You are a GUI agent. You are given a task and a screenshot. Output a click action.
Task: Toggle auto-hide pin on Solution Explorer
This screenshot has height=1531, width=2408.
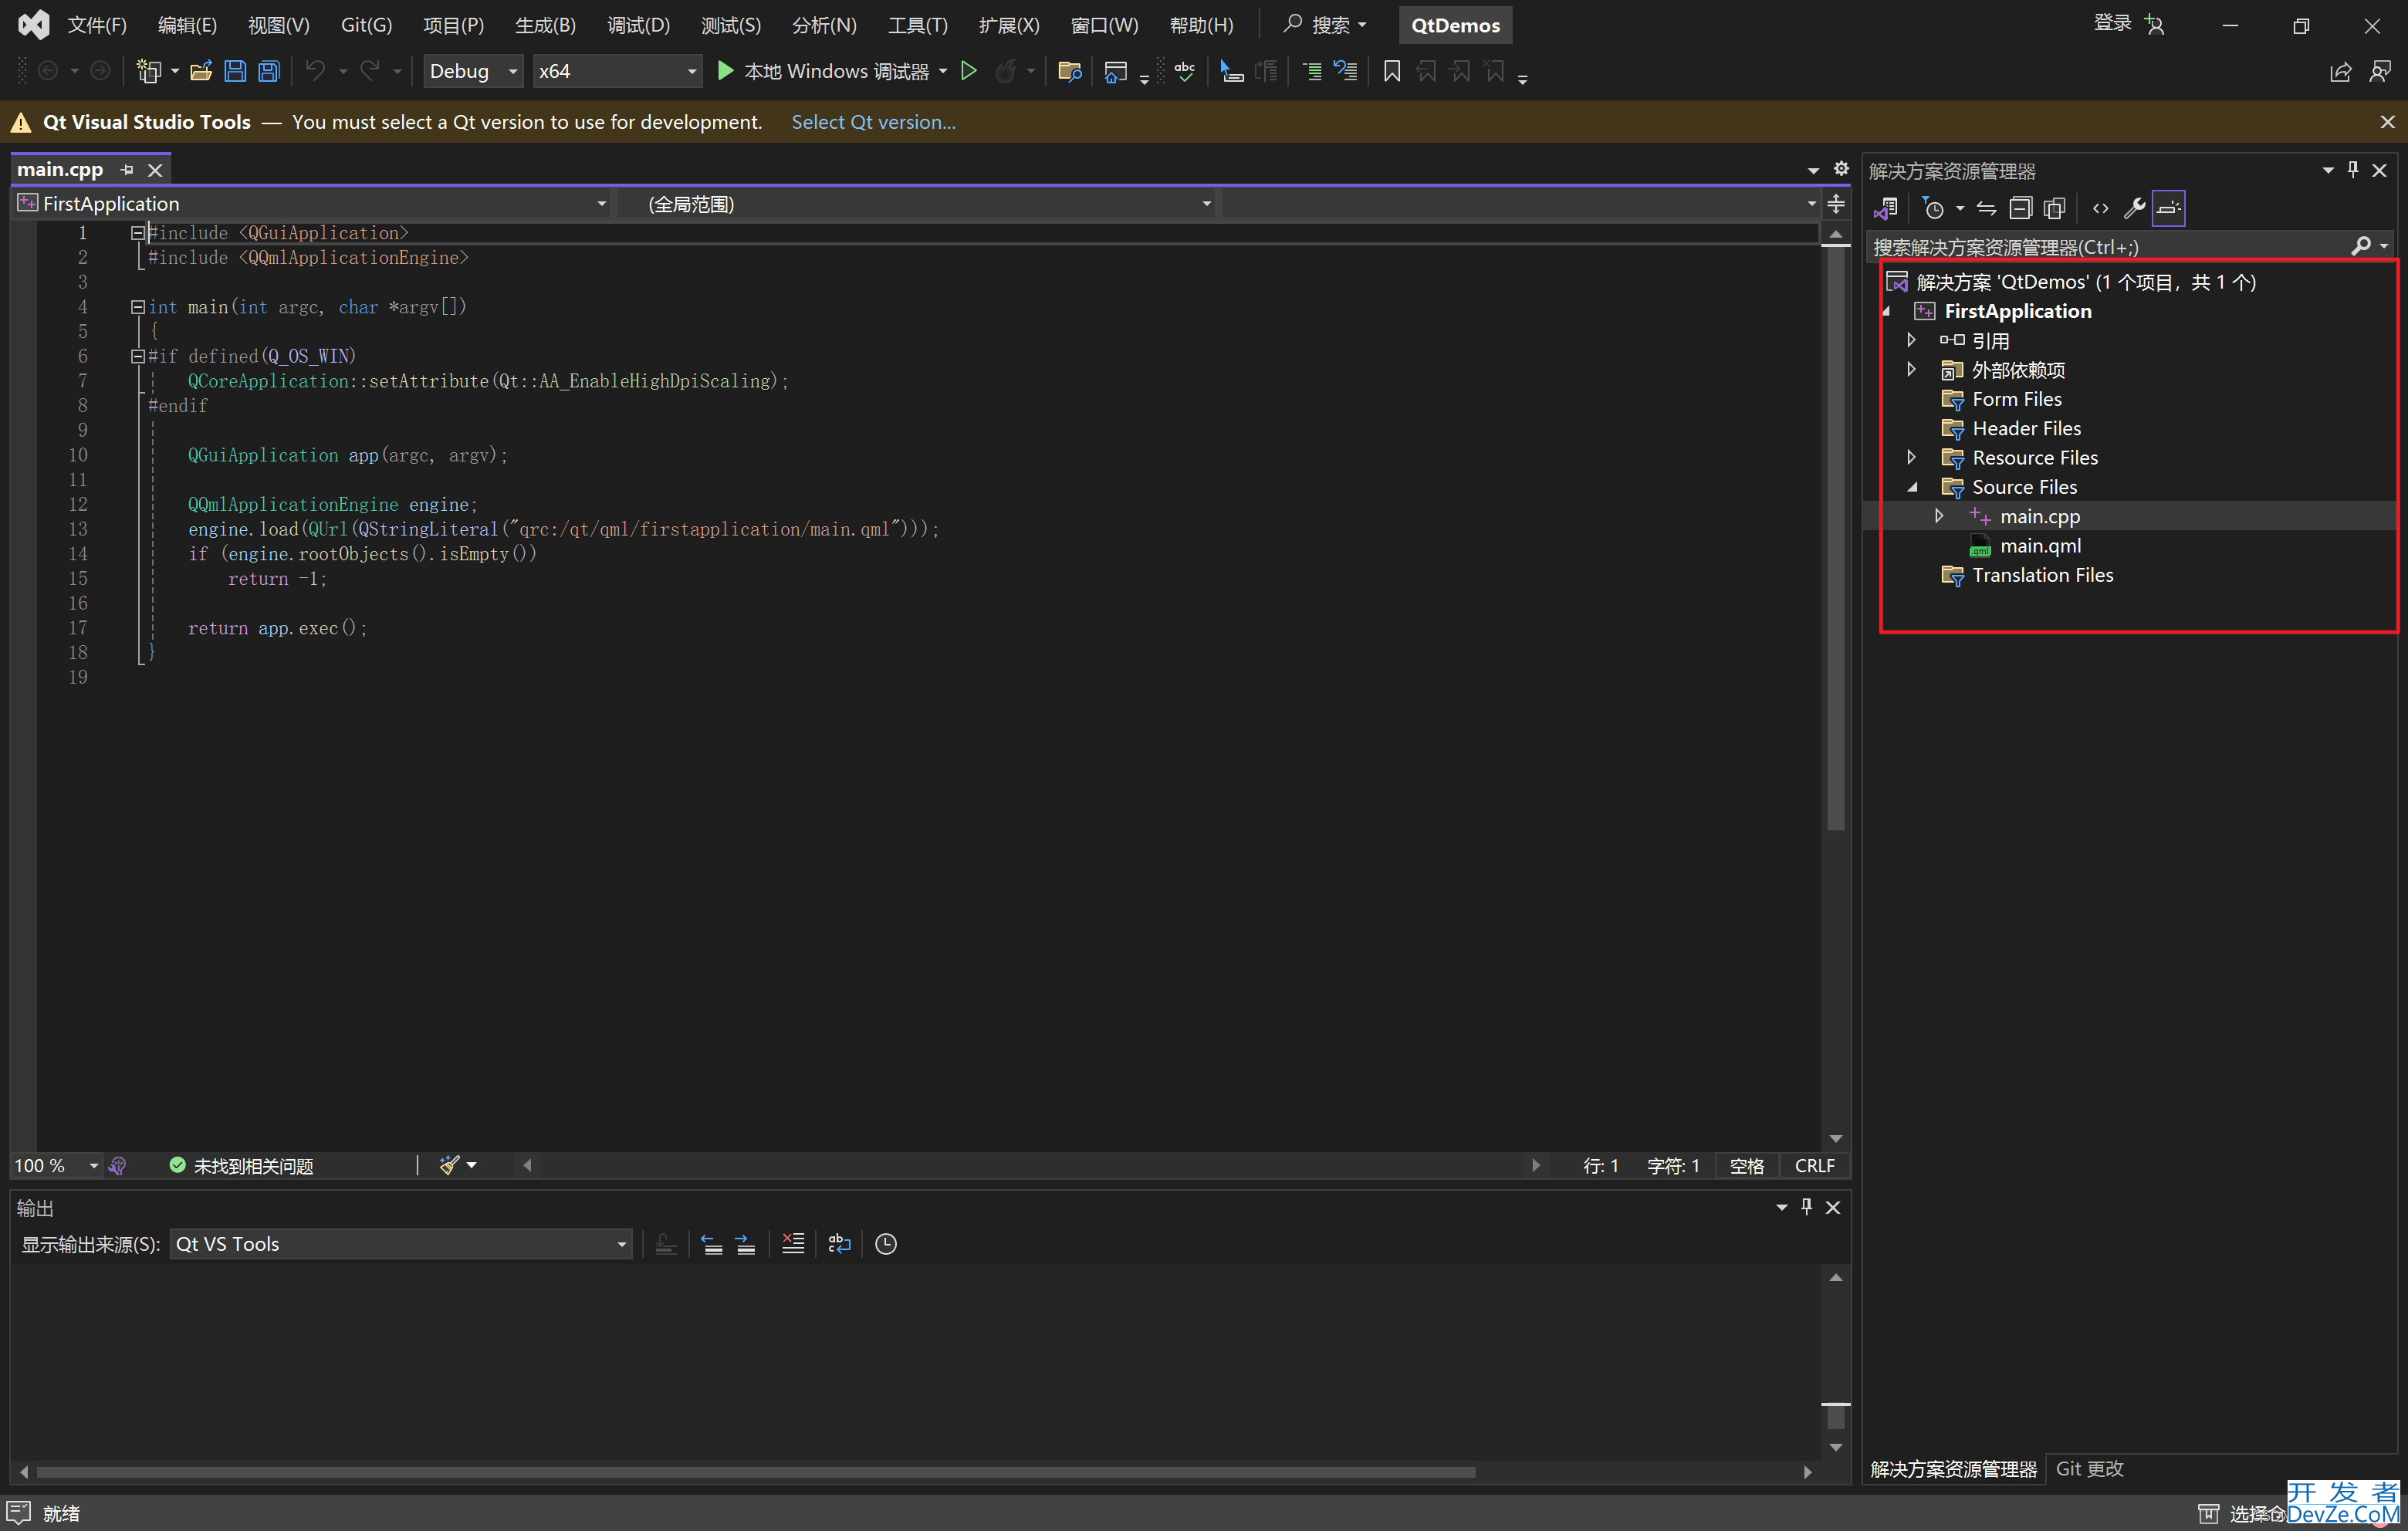click(2353, 170)
